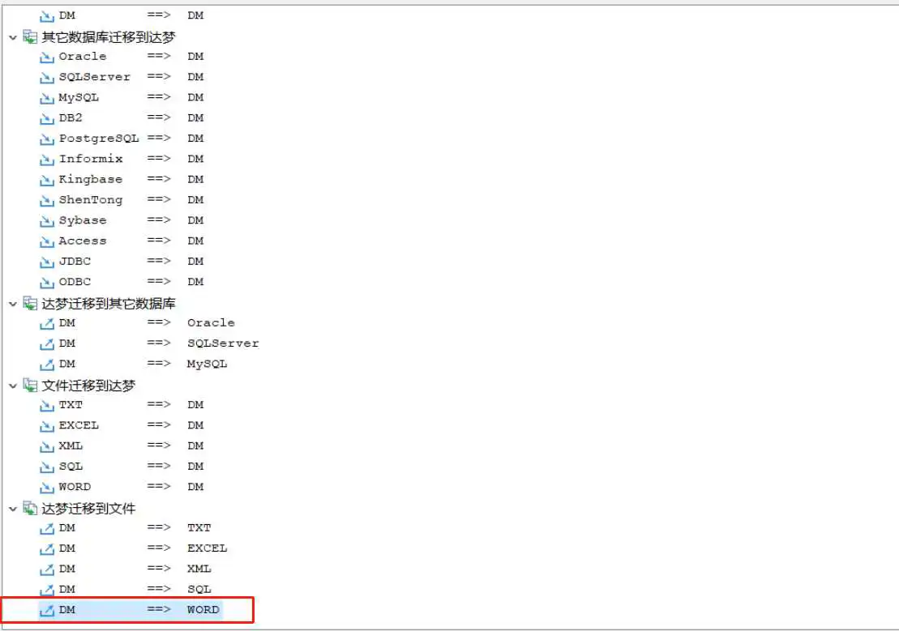Click the import icon for ODBC ==> DM
The width and height of the screenshot is (899, 631).
click(x=47, y=283)
